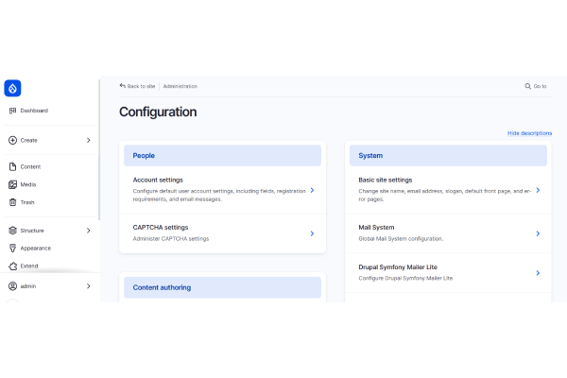Open Content via its page icon
This screenshot has width=567, height=378.
pyautogui.click(x=12, y=166)
